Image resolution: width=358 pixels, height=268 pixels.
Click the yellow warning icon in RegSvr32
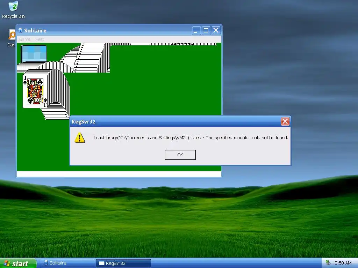pyautogui.click(x=80, y=137)
